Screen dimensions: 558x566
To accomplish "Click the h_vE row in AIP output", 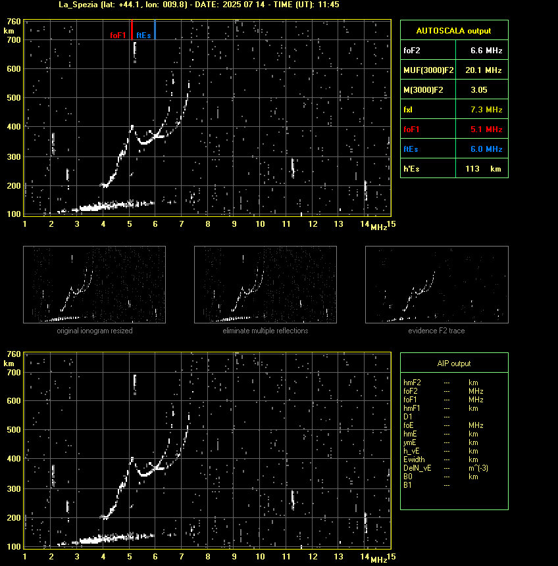I will [441, 451].
